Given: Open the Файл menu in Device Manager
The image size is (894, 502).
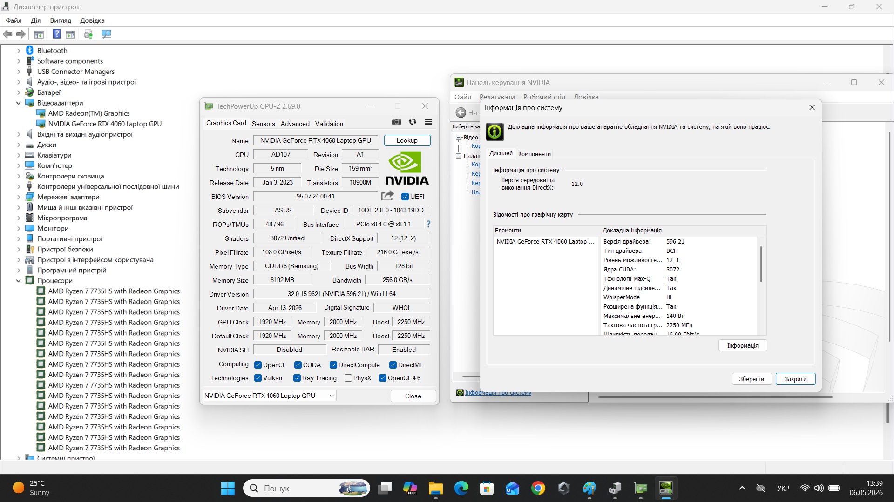Looking at the screenshot, I should [14, 20].
